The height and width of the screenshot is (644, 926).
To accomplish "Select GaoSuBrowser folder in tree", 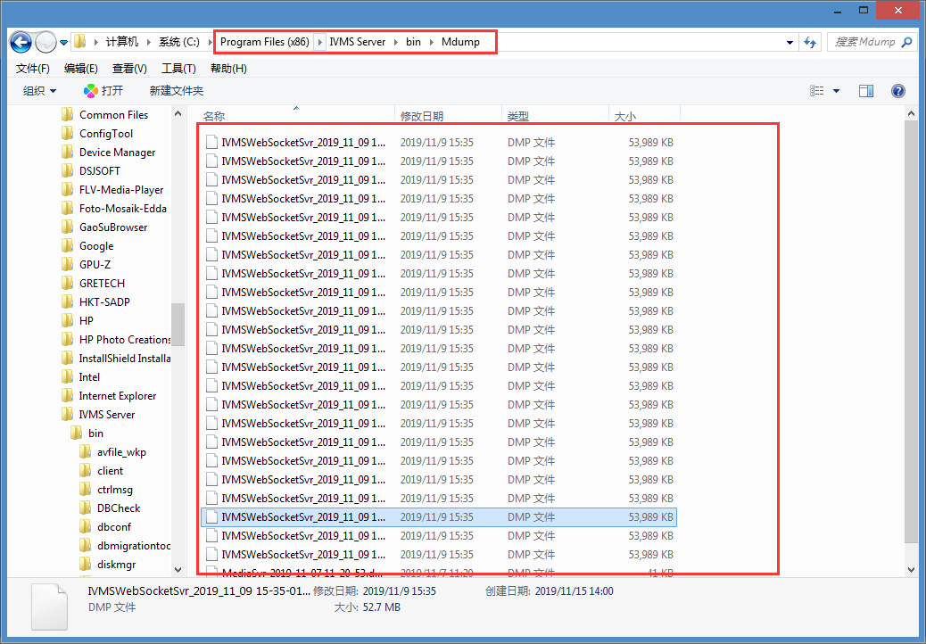I will click(x=113, y=227).
